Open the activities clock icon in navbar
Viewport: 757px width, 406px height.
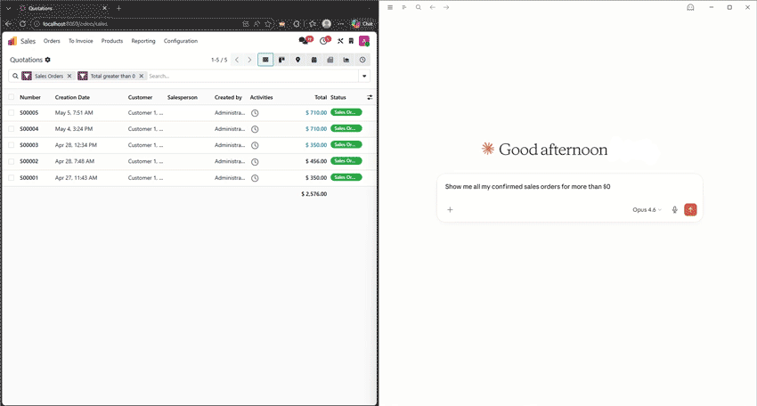pos(325,41)
